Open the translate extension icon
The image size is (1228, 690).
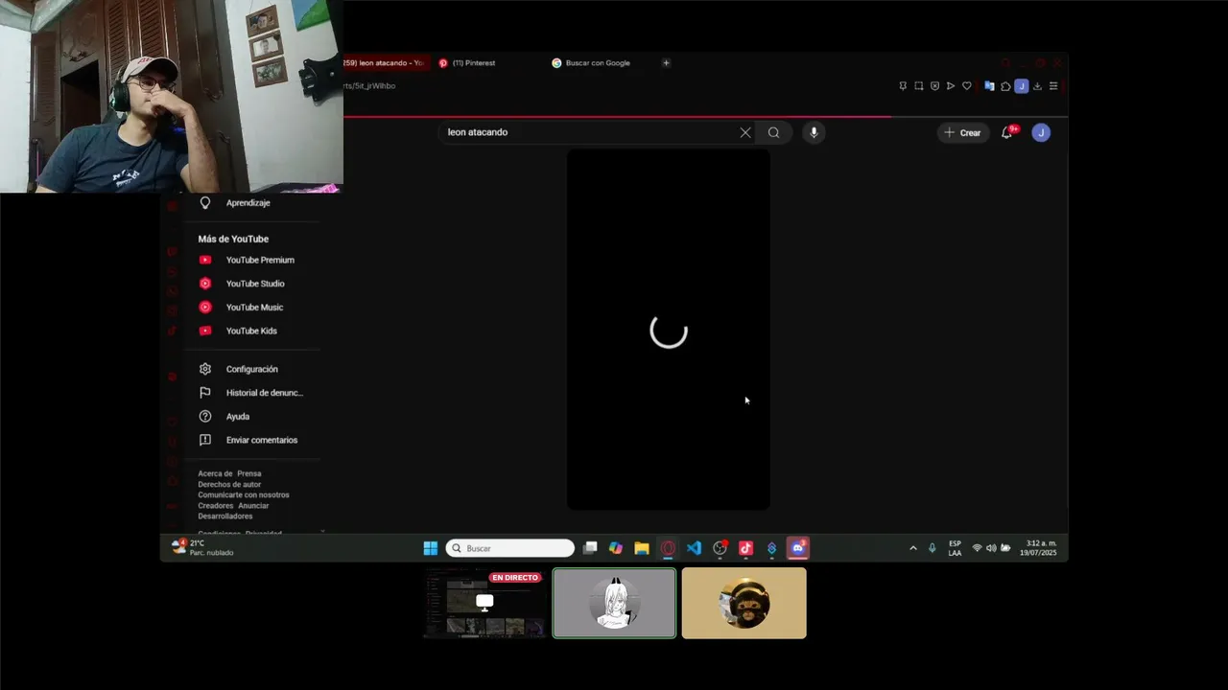[989, 86]
